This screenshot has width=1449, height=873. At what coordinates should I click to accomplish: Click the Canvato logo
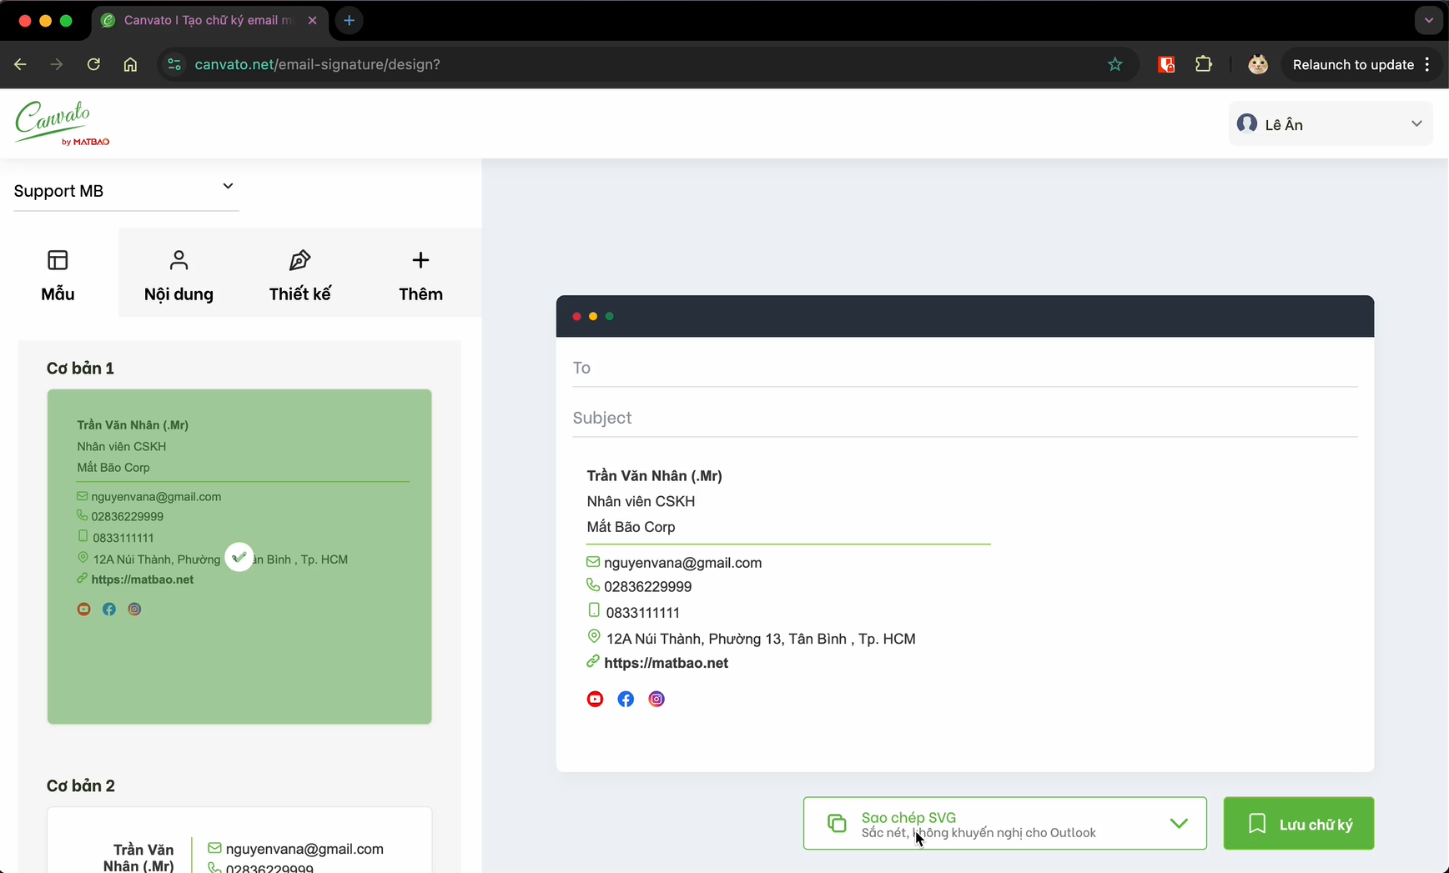point(61,123)
